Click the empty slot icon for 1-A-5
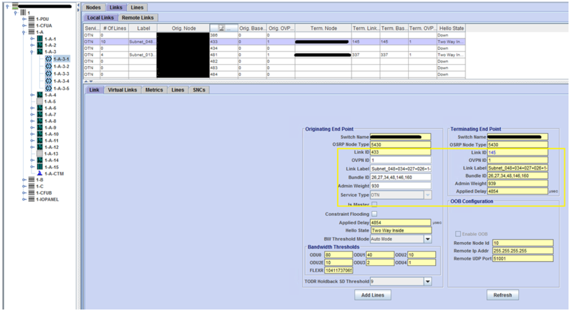This screenshot has height=311, width=571. click(x=40, y=102)
